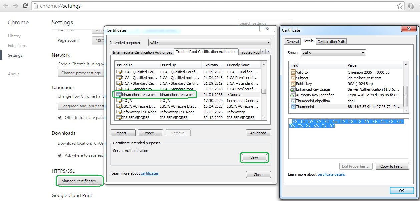The width and height of the screenshot is (420, 201).
Task: Sort certificates by the Issued To column header
Action: coord(136,65)
